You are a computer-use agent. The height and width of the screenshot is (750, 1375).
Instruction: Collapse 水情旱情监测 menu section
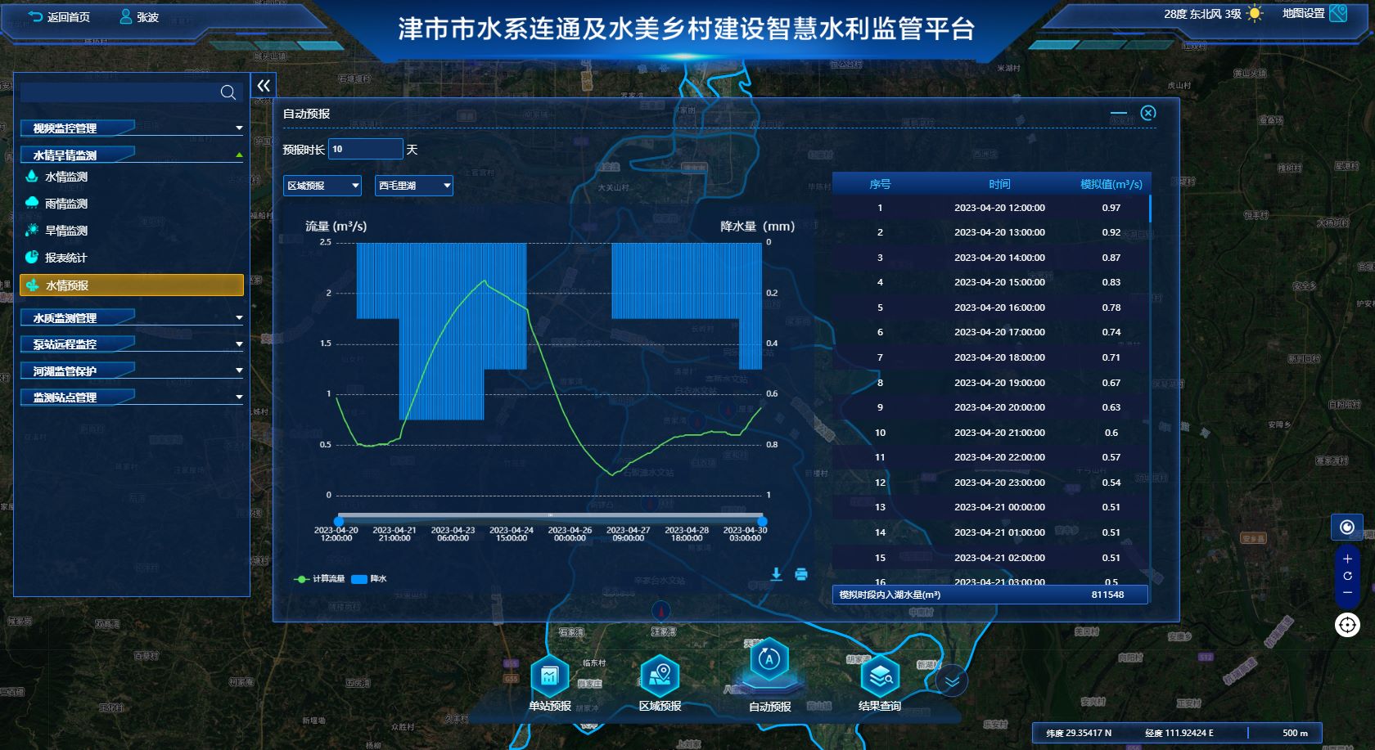pos(132,155)
